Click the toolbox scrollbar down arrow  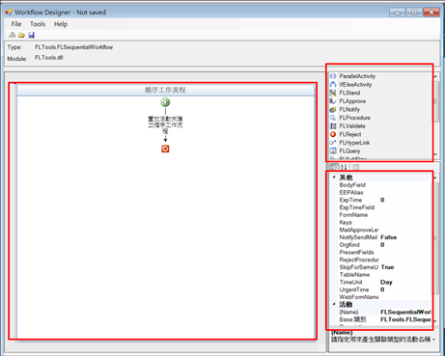click(435, 154)
